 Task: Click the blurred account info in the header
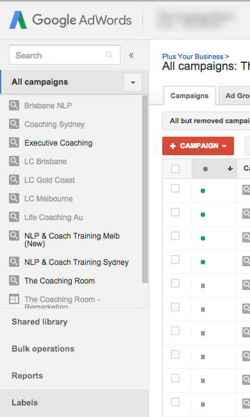click(x=197, y=21)
